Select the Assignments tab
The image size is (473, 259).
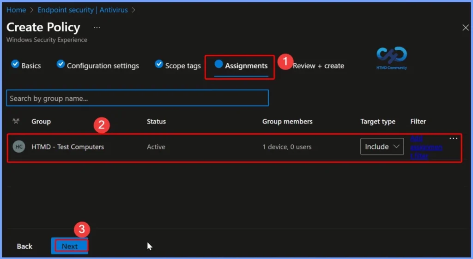point(241,65)
